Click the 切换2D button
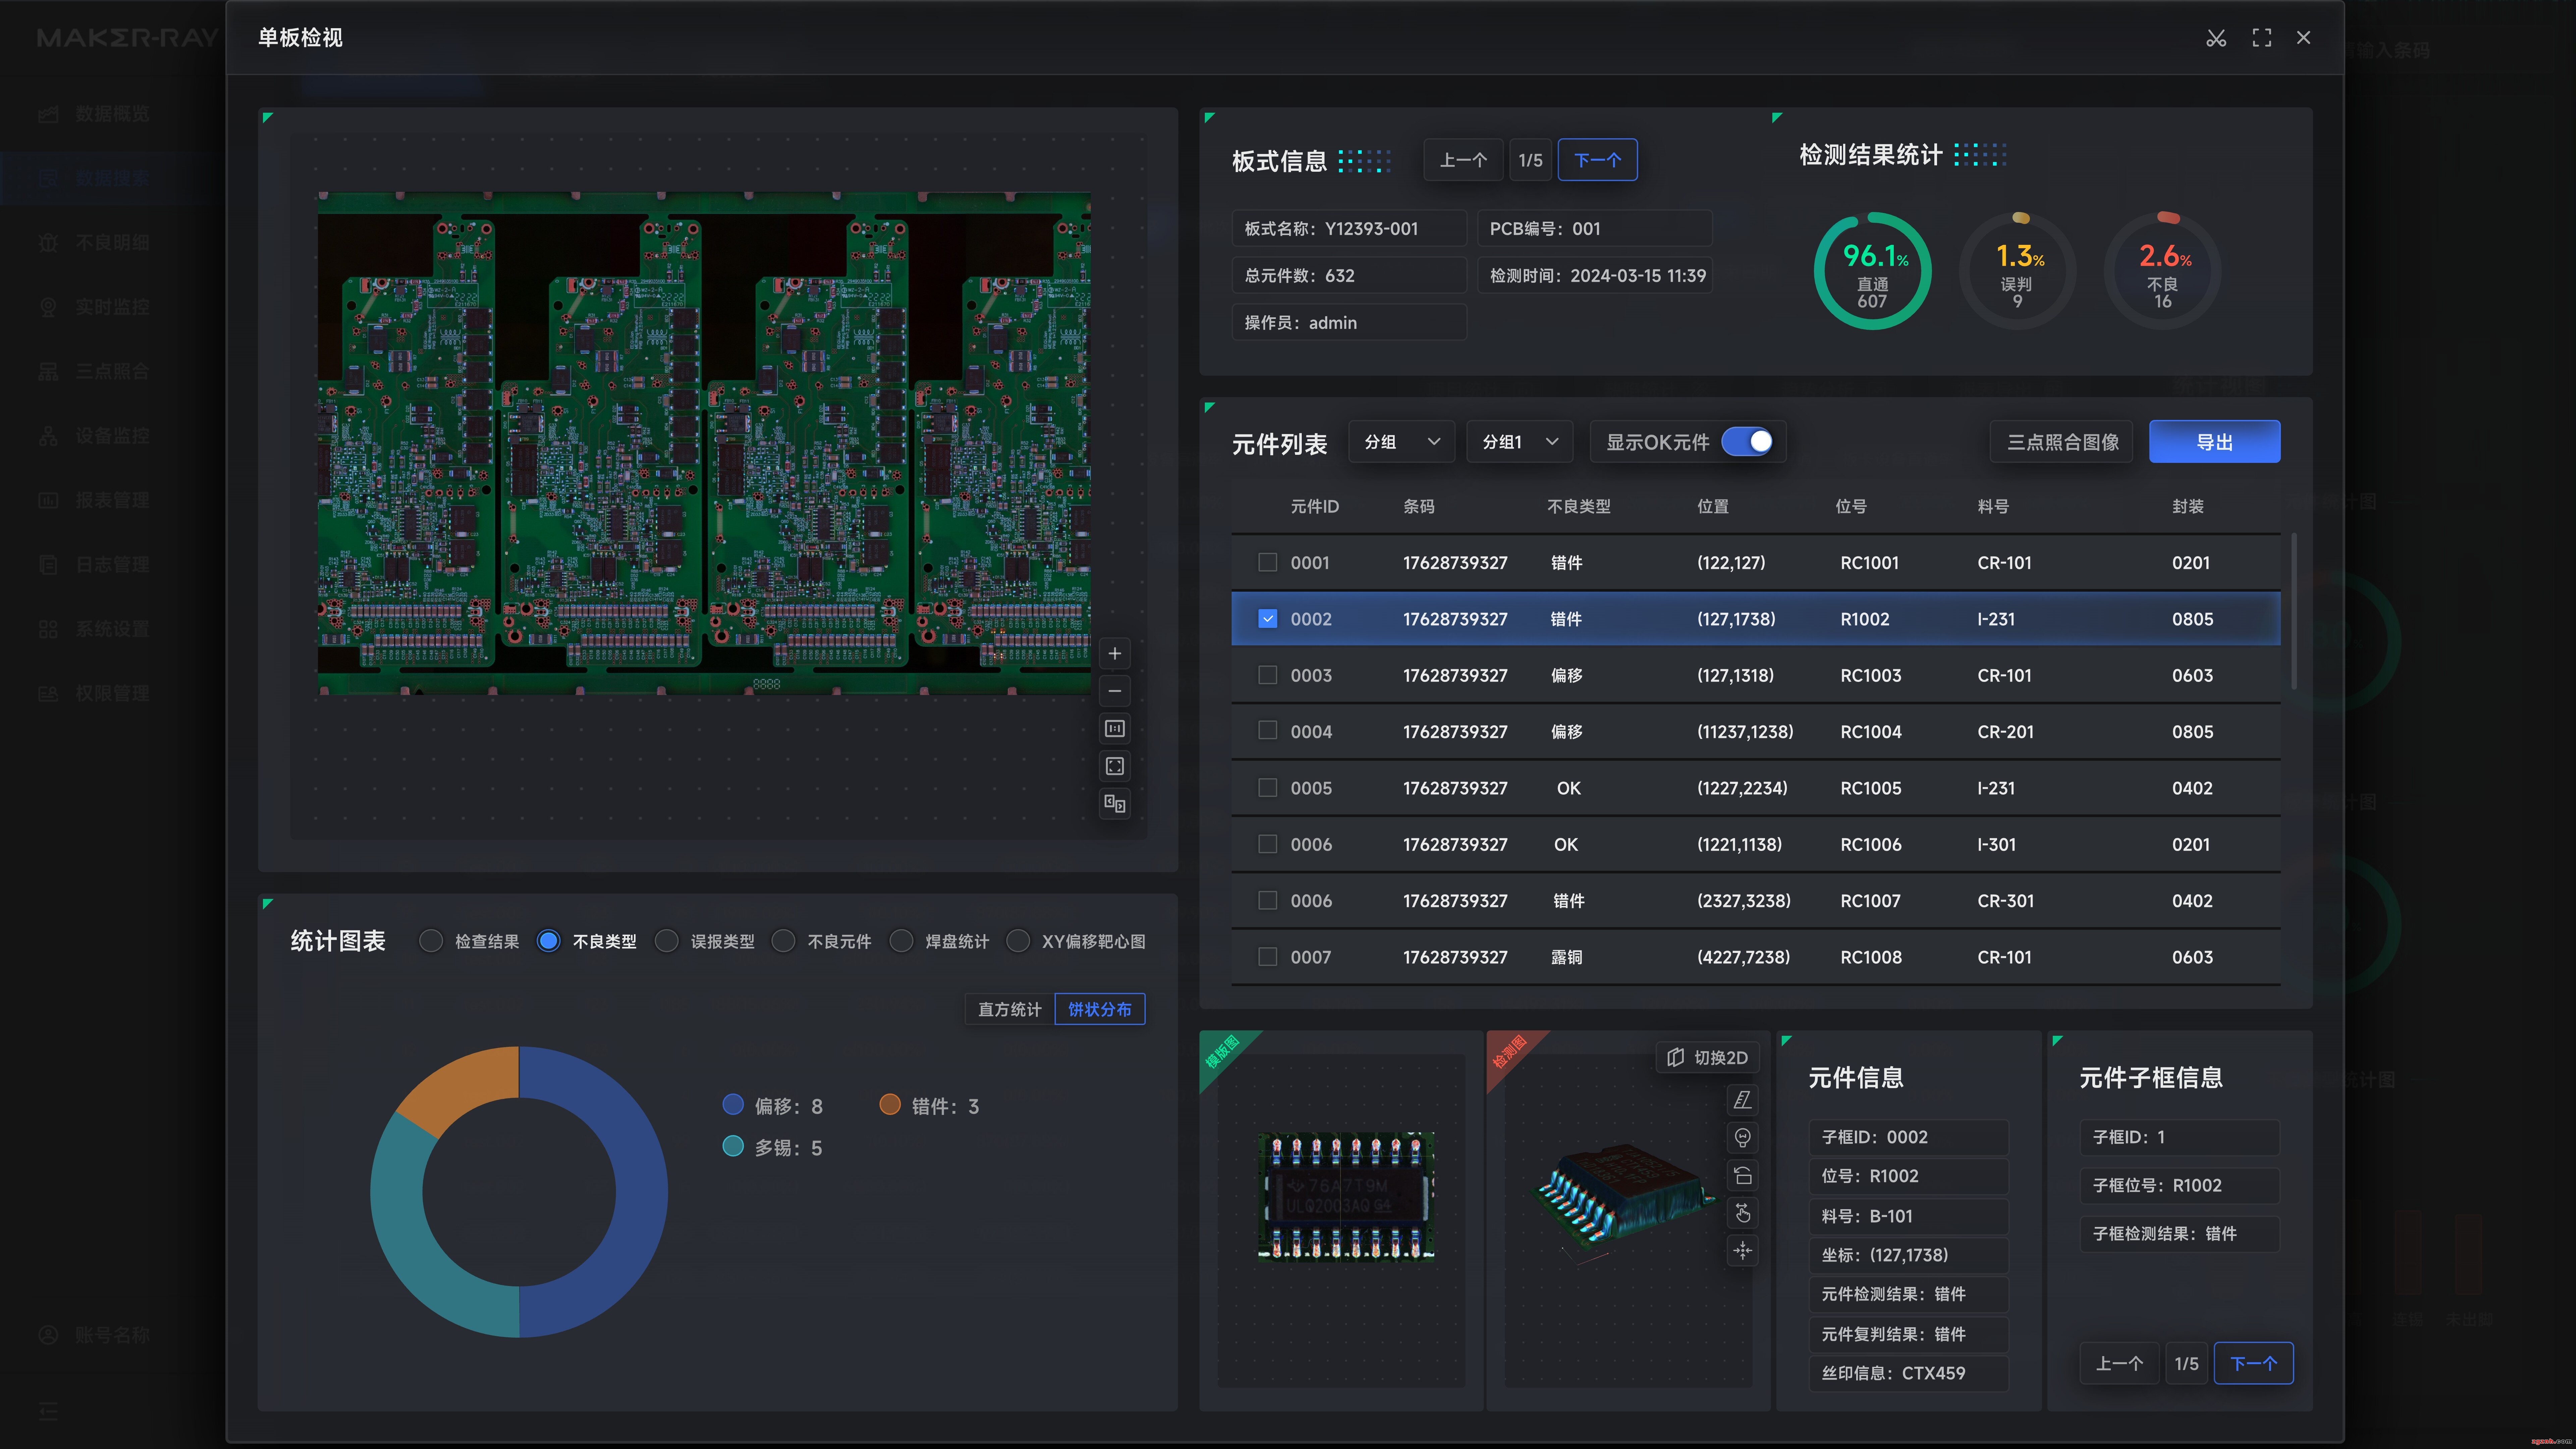The height and width of the screenshot is (1449, 2576). 1708,1058
